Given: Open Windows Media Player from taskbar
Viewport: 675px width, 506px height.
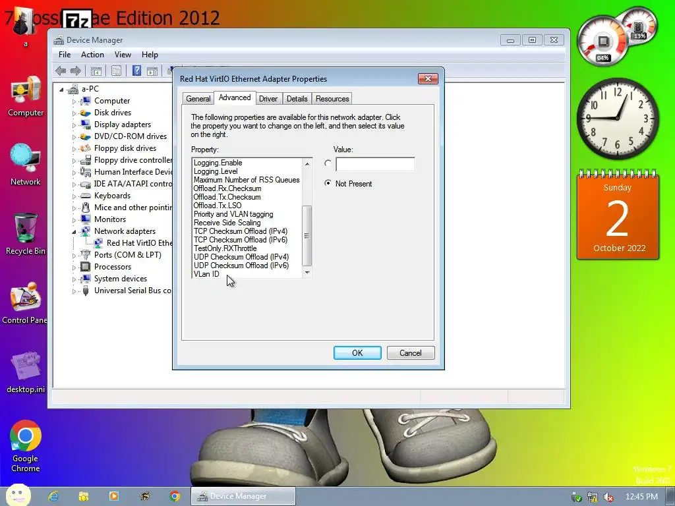Looking at the screenshot, I should [114, 496].
